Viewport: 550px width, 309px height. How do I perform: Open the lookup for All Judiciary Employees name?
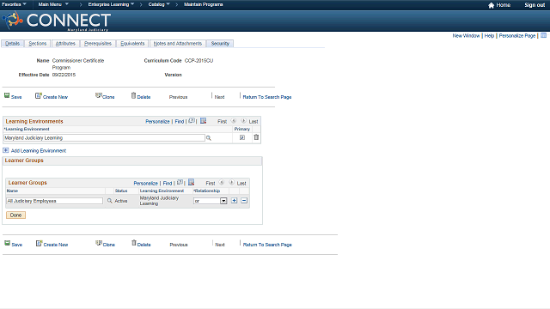click(110, 201)
